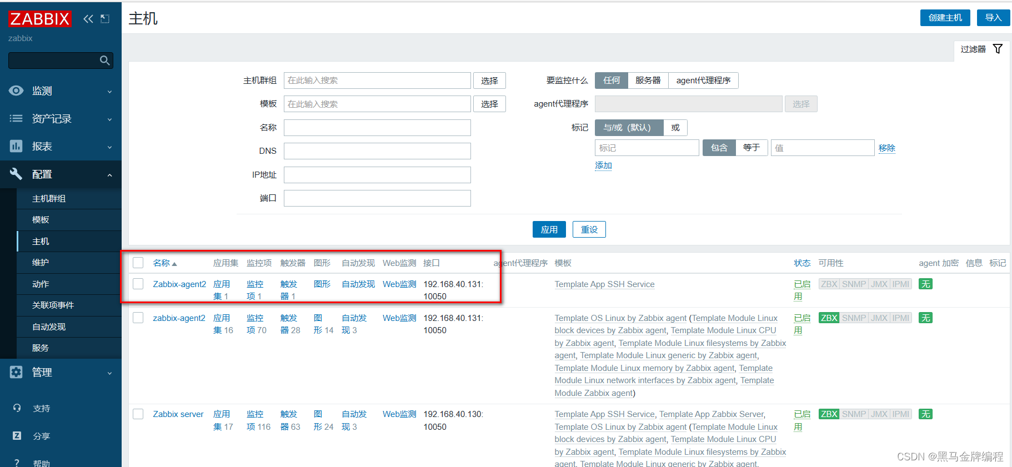The image size is (1012, 467).
Task: Expand the 资产记录 menu section
Action: point(109,119)
